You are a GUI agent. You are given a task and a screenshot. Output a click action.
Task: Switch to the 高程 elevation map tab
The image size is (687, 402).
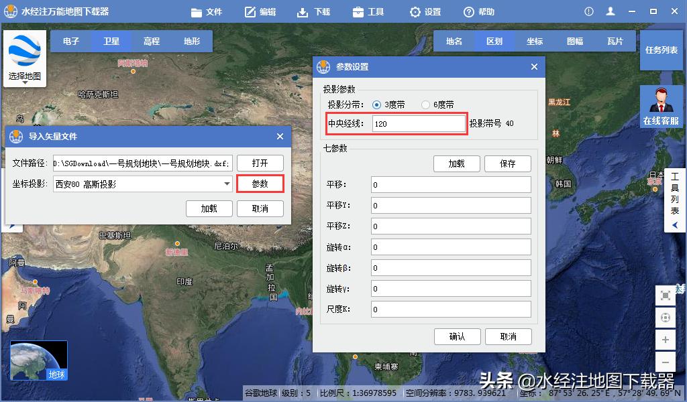pos(152,40)
